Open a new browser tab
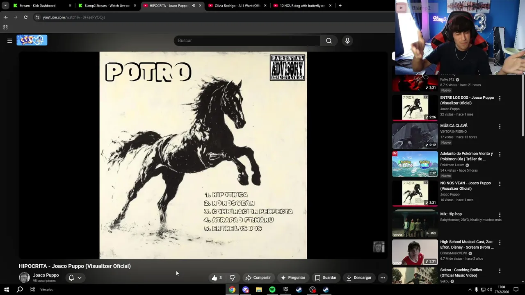Screen dimensions: 525x295 [x=340, y=6]
